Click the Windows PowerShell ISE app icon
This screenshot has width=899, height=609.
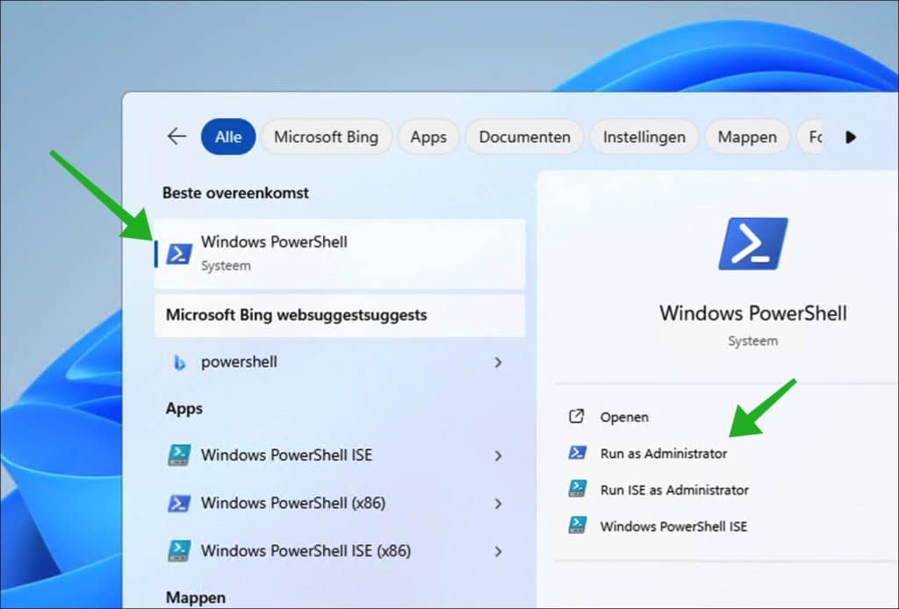(179, 455)
